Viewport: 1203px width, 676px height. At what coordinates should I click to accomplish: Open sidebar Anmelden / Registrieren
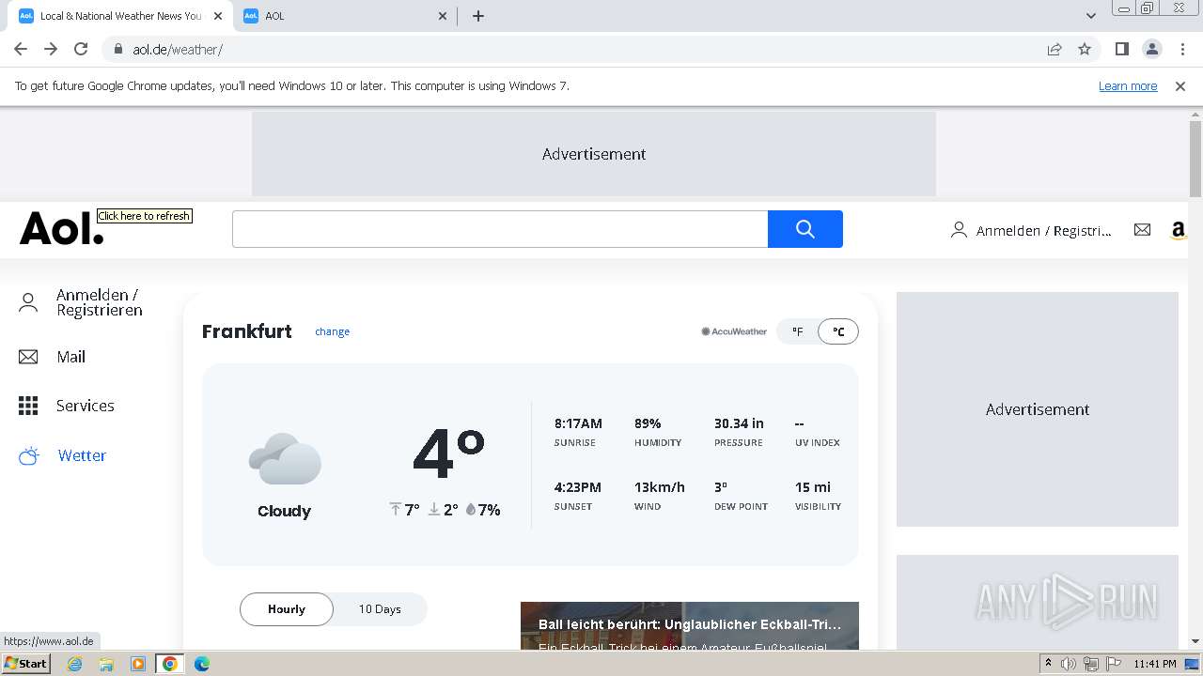[x=100, y=302]
